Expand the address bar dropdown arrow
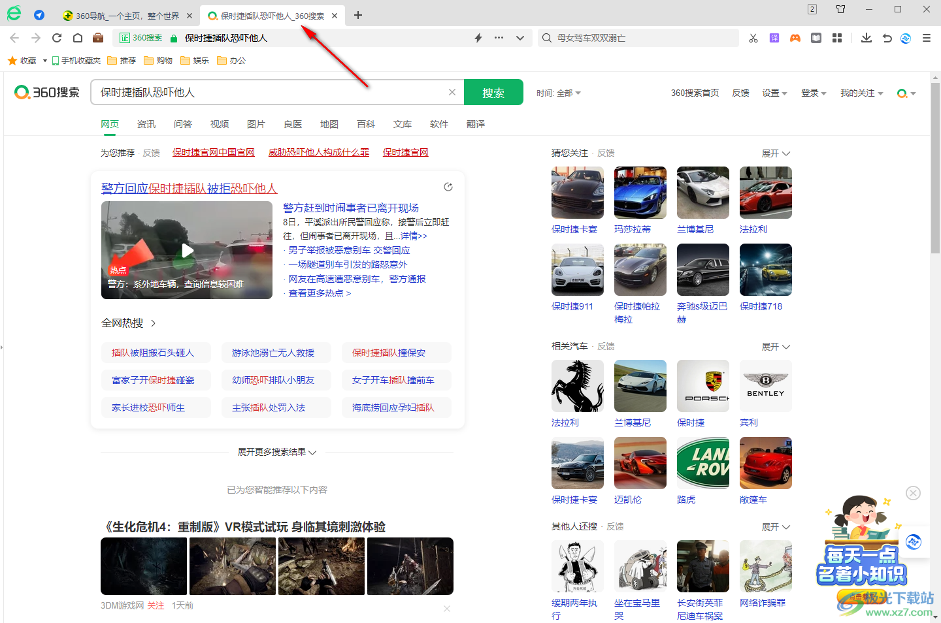The height and width of the screenshot is (623, 941). coord(520,38)
